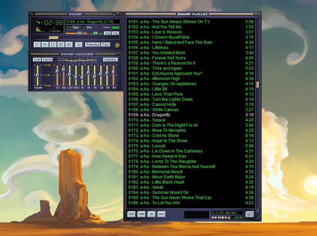Click the 180 Hz equalizer band handle
Image resolution: width=317 pixels, height=236 pixels.
pos(63,70)
